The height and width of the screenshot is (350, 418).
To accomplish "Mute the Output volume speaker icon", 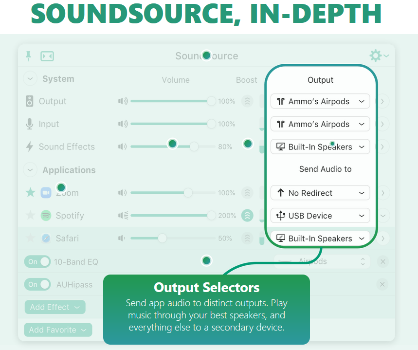I will click(123, 101).
